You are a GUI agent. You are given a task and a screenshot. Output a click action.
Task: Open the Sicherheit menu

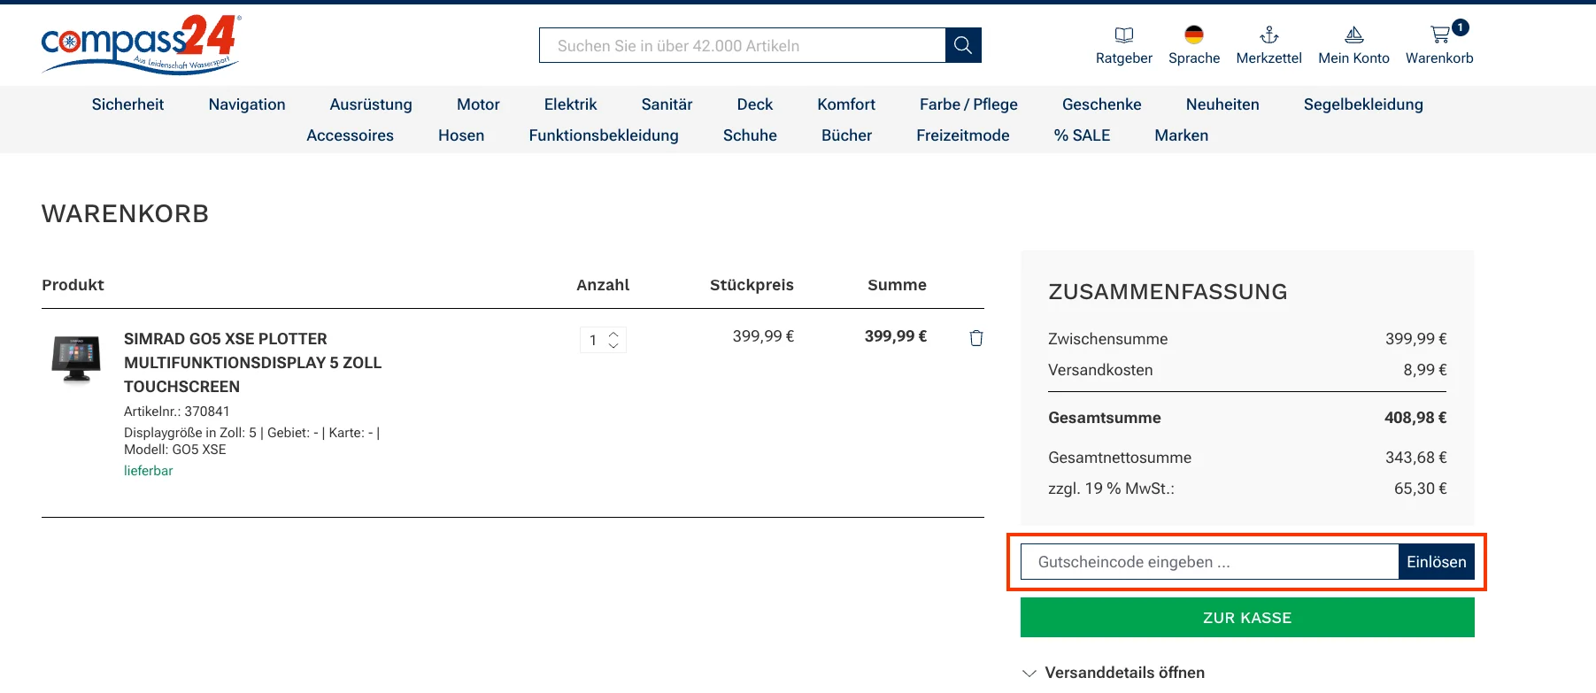[x=127, y=104]
